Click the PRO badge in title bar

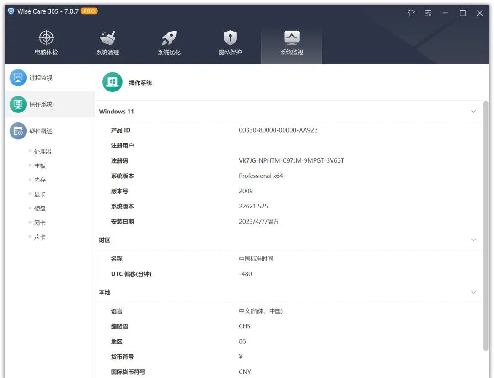click(x=89, y=11)
